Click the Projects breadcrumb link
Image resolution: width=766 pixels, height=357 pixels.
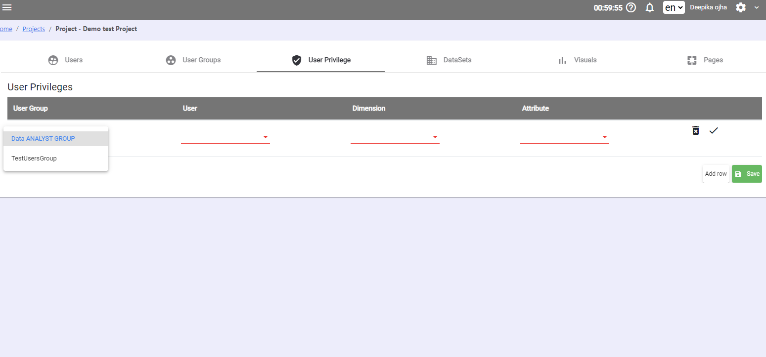click(34, 29)
